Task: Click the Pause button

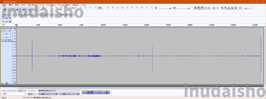Action: pyautogui.click(x=5, y=10)
